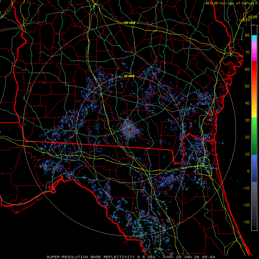Click the 60 value on dBZ scale
Image resolution: width=259 pixels, height=259 pixels.
(x=247, y=69)
